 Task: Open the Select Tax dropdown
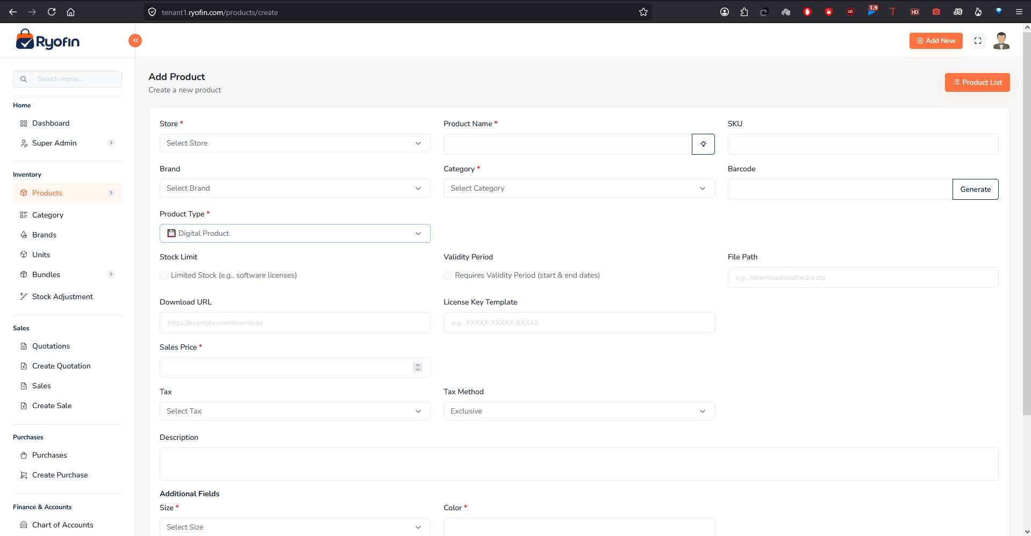295,411
